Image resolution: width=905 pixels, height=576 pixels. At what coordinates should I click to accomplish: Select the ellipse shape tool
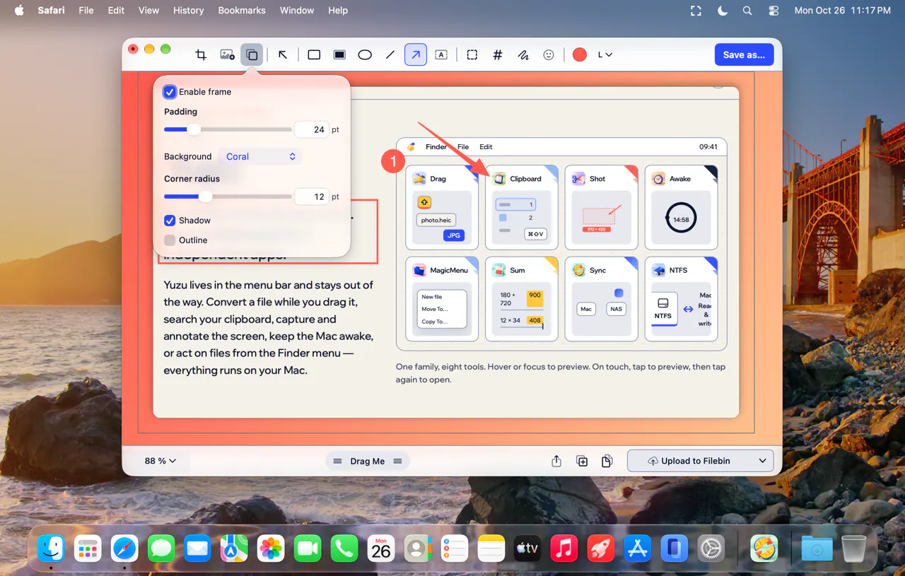(365, 54)
